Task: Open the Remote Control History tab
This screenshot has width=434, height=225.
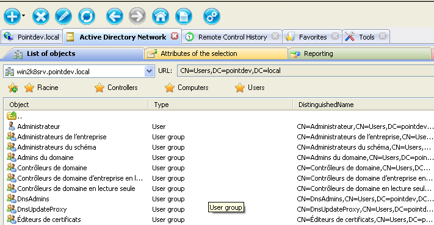Action: coord(233,37)
